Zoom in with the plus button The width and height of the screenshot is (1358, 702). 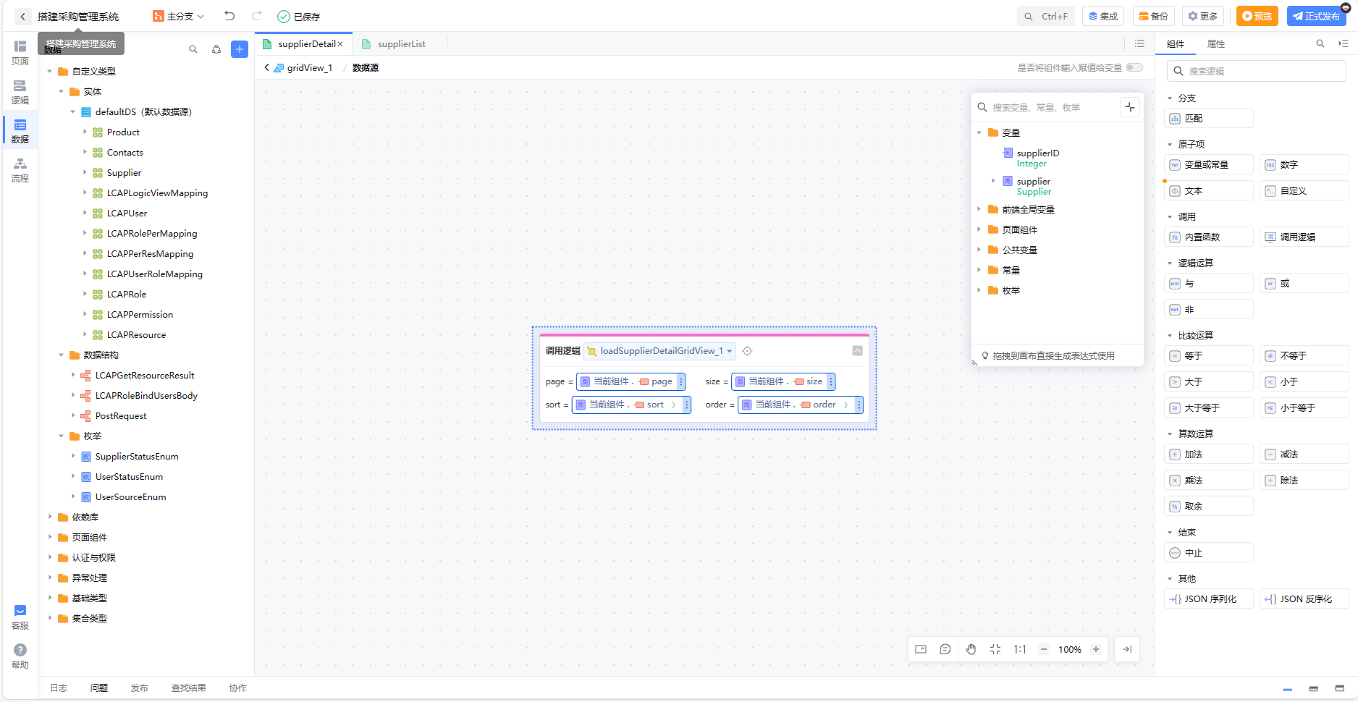click(1096, 649)
